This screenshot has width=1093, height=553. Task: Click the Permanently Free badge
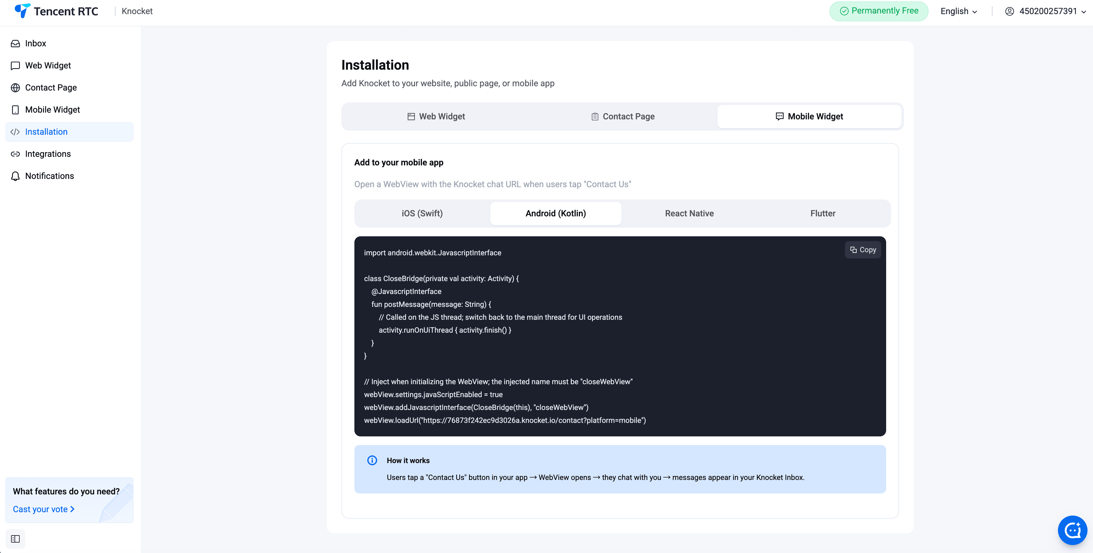(x=879, y=11)
